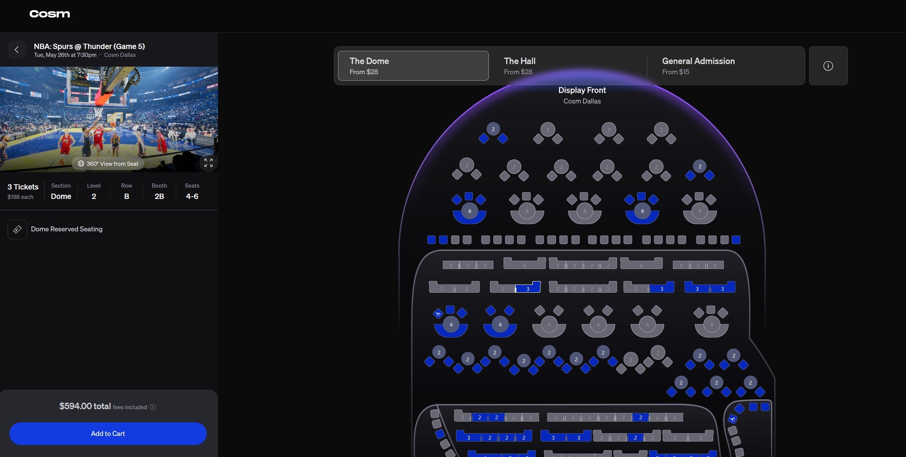Viewport: 906px width, 457px height.
Task: Pick the available 2-seat table nearest Display Front
Action: point(493,129)
